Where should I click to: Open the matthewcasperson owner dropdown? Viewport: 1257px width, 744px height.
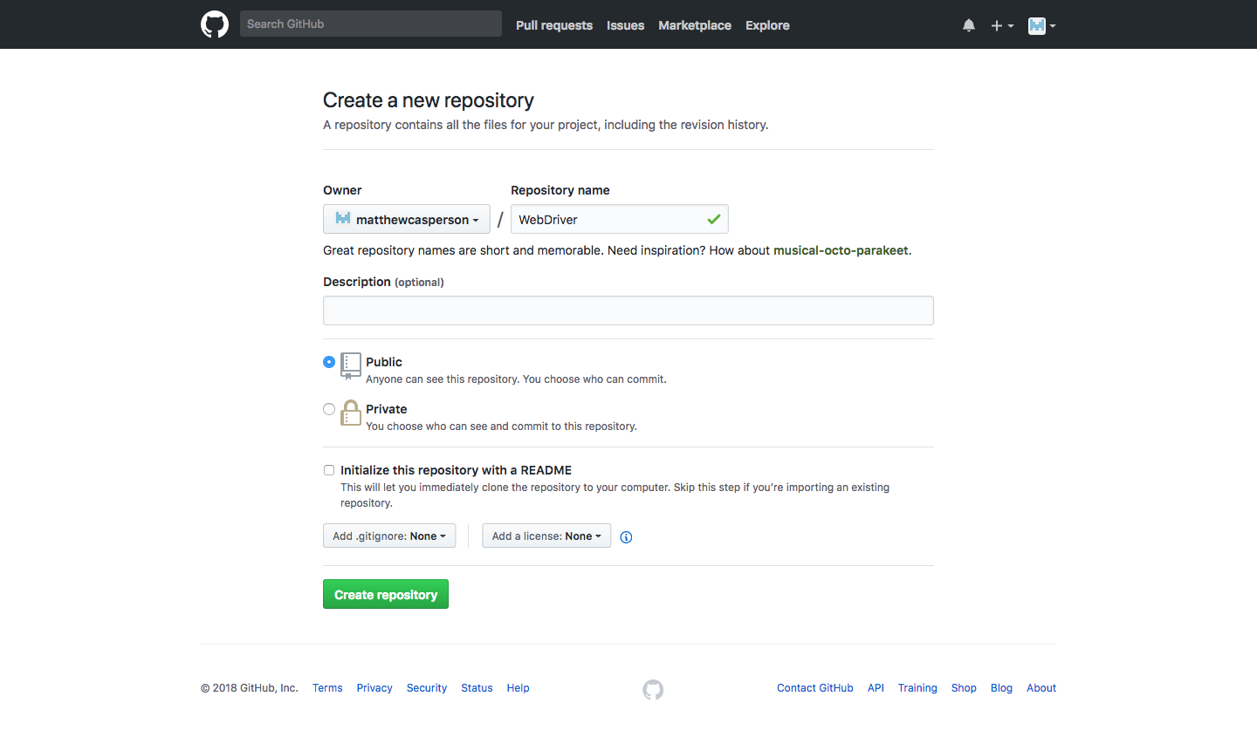407,220
